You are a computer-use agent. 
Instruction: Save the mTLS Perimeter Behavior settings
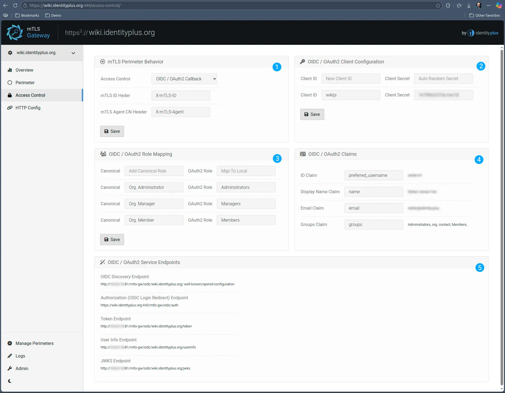click(x=112, y=131)
